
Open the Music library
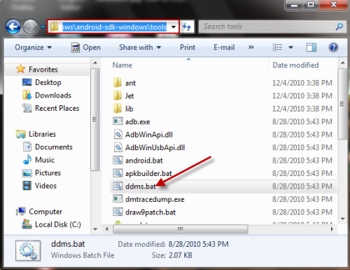point(45,160)
